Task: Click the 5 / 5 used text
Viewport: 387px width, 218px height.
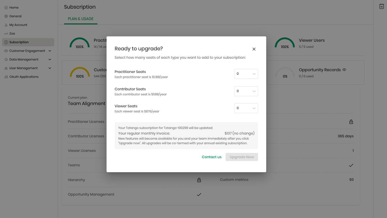Action: tap(306, 47)
